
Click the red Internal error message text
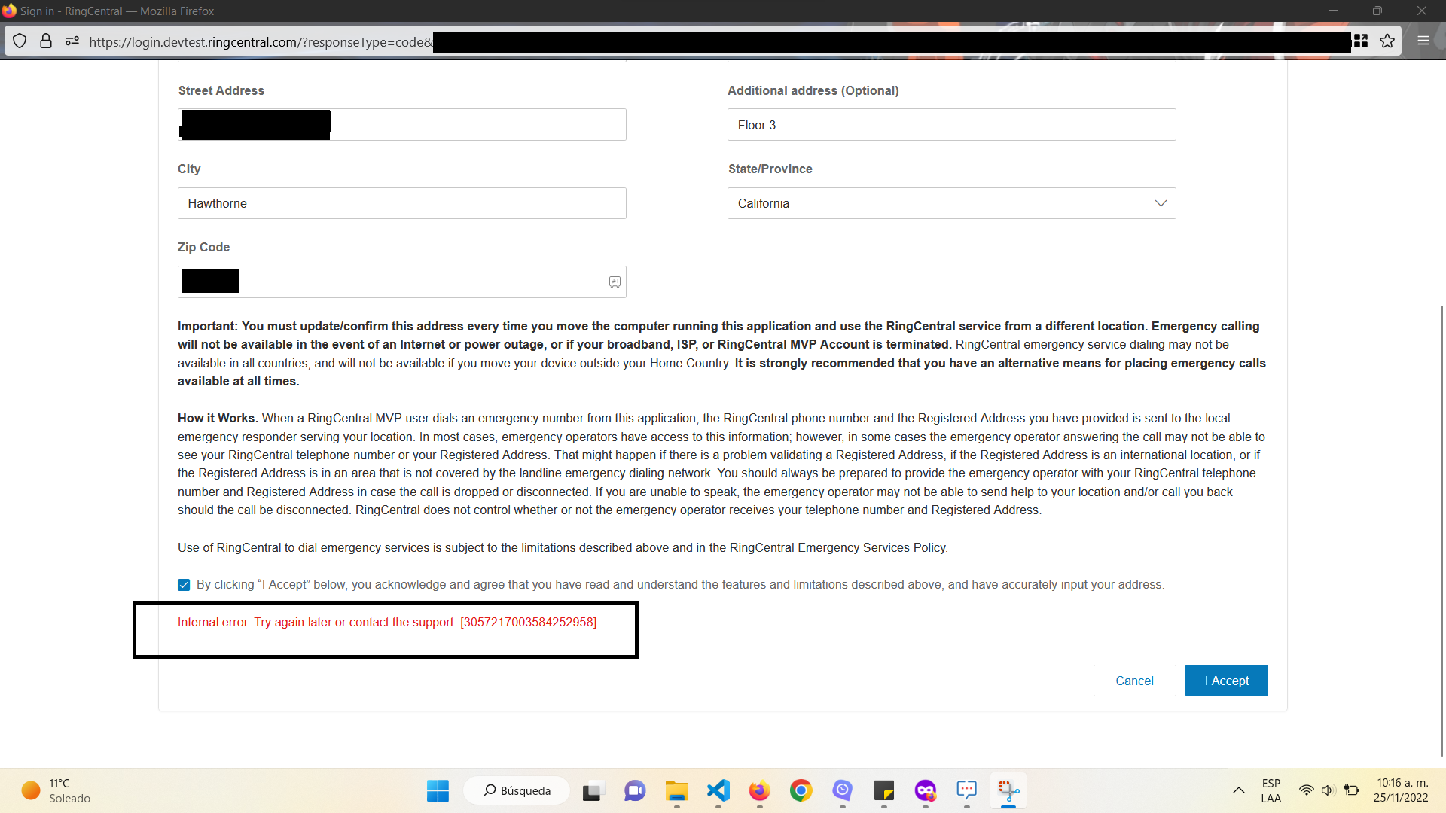pos(387,622)
